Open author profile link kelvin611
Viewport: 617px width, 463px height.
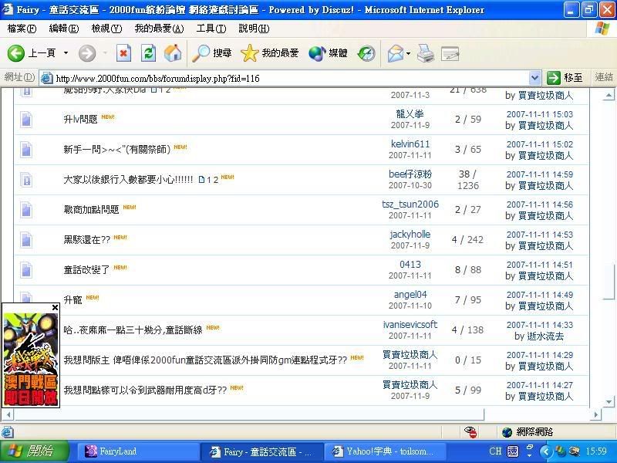click(x=410, y=144)
